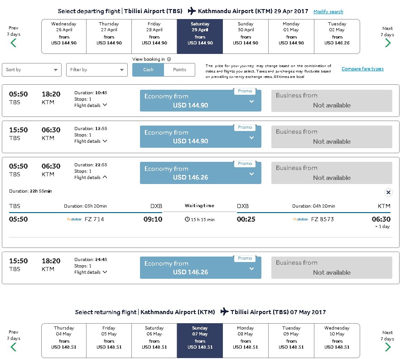Click the waiting time clock icon
Viewport: 400px width, 359px height.
tap(187, 219)
